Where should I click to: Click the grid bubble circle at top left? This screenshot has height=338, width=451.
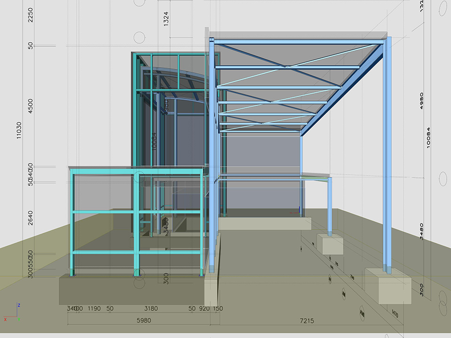click(x=140, y=37)
